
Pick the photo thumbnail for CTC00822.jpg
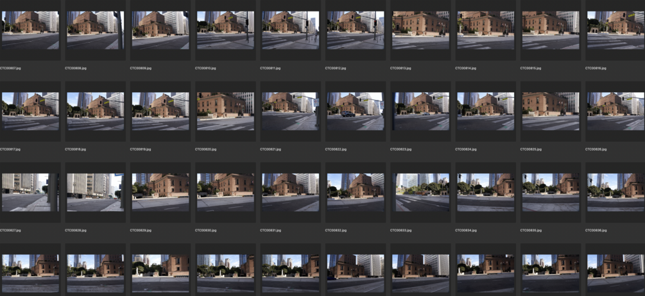click(356, 111)
